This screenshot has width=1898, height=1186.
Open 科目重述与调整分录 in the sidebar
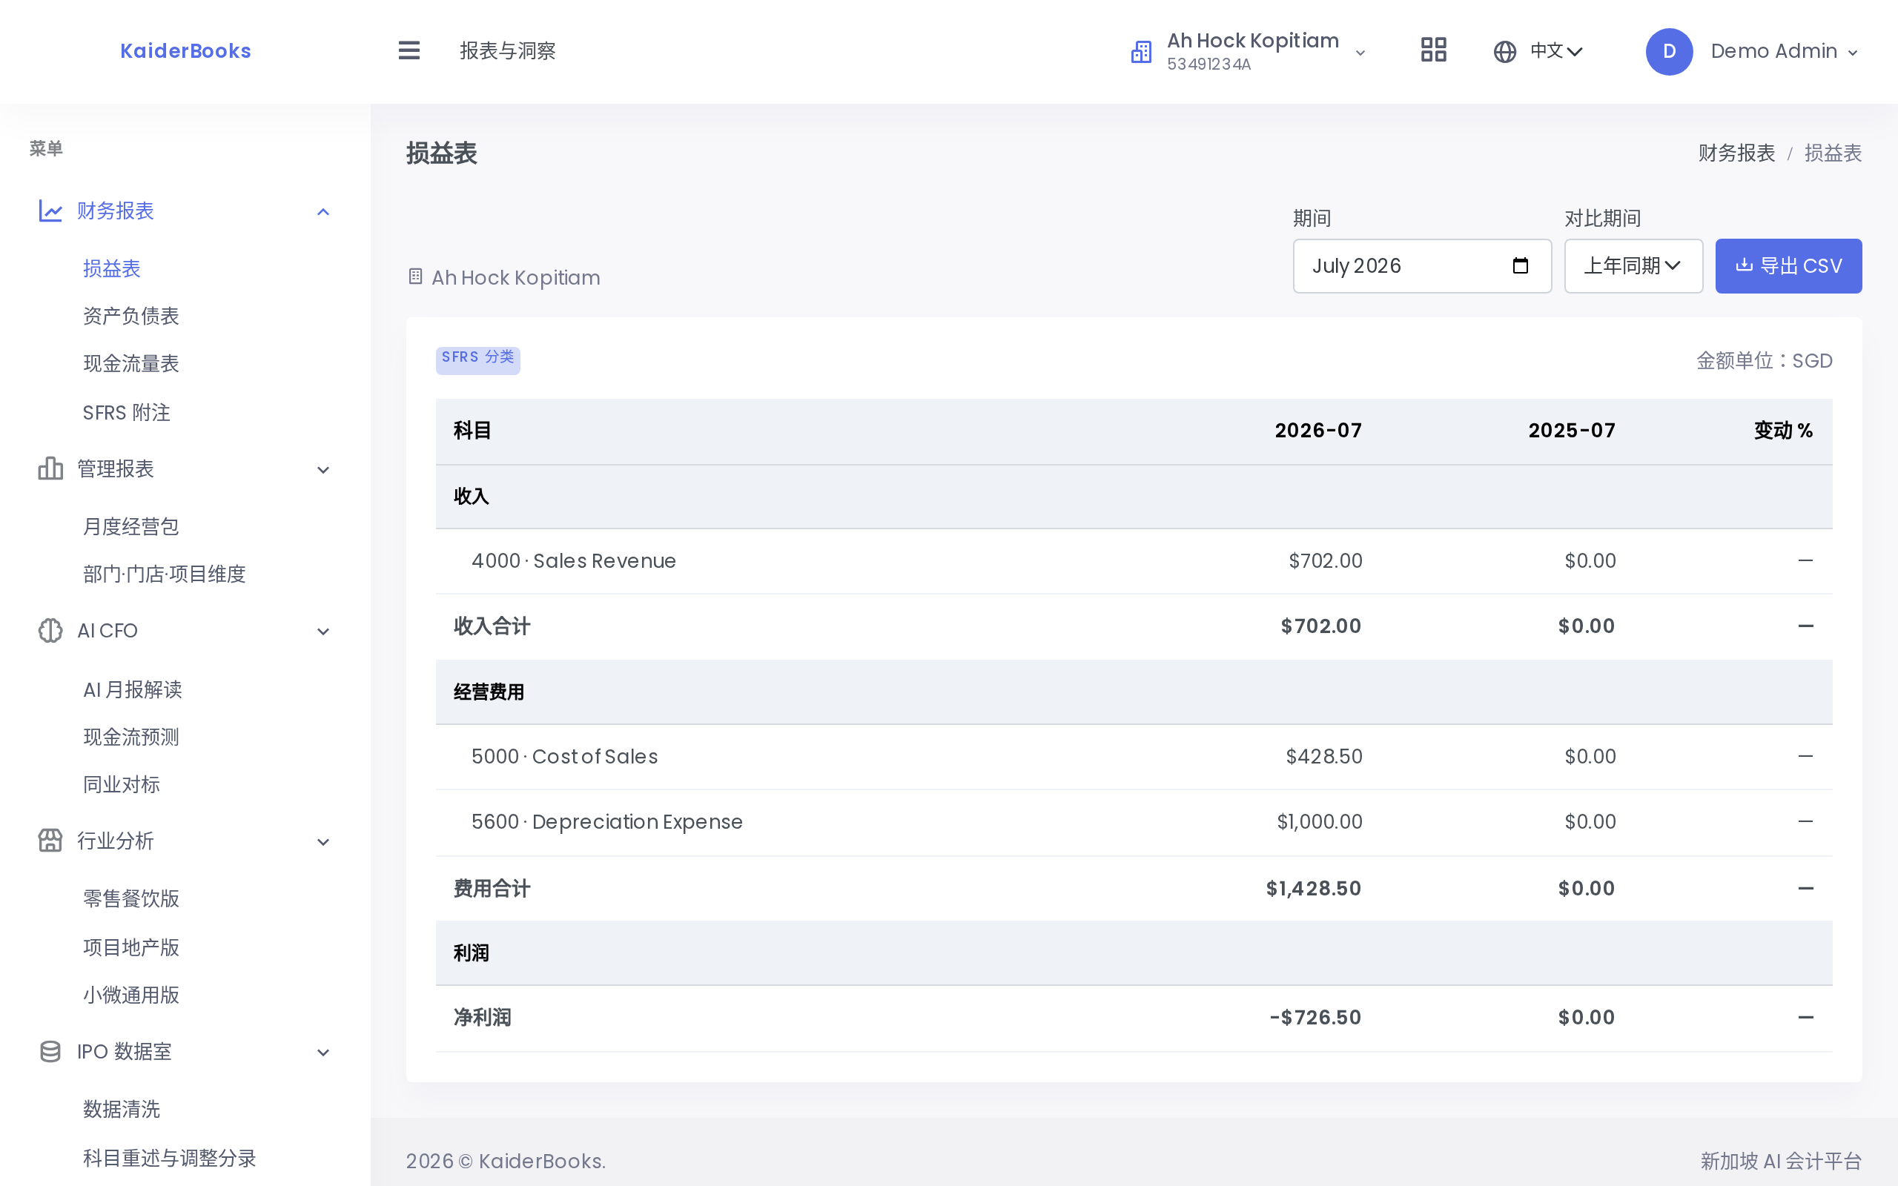click(169, 1159)
